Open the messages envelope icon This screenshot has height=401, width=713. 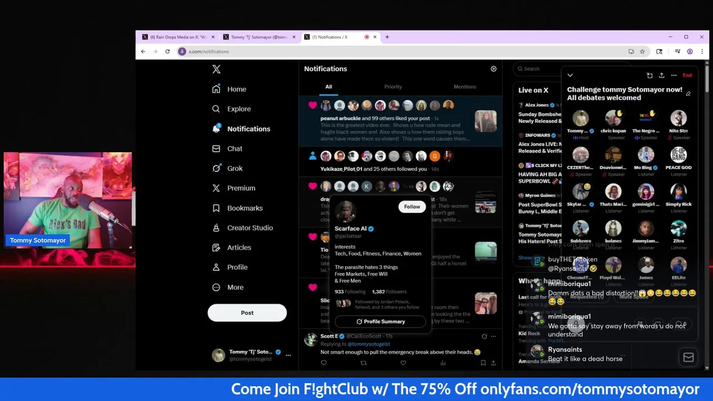(688, 358)
